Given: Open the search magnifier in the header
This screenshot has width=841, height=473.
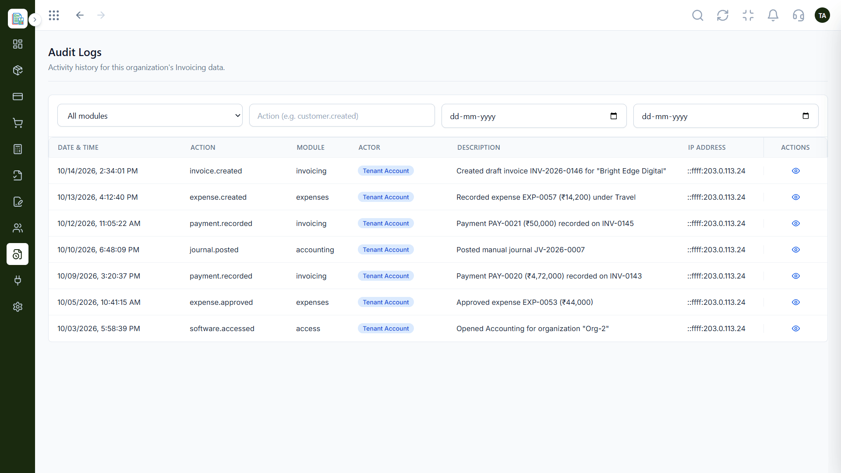Looking at the screenshot, I should [698, 15].
